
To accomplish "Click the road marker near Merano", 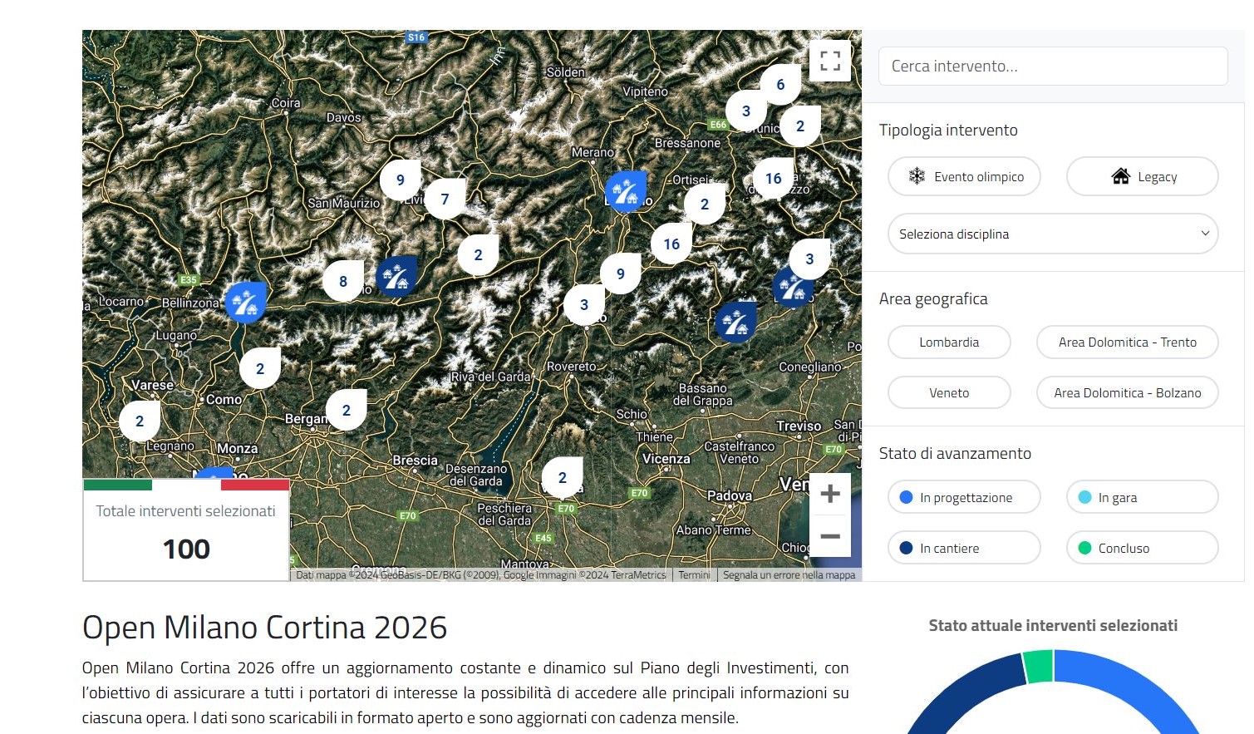I will 626,191.
